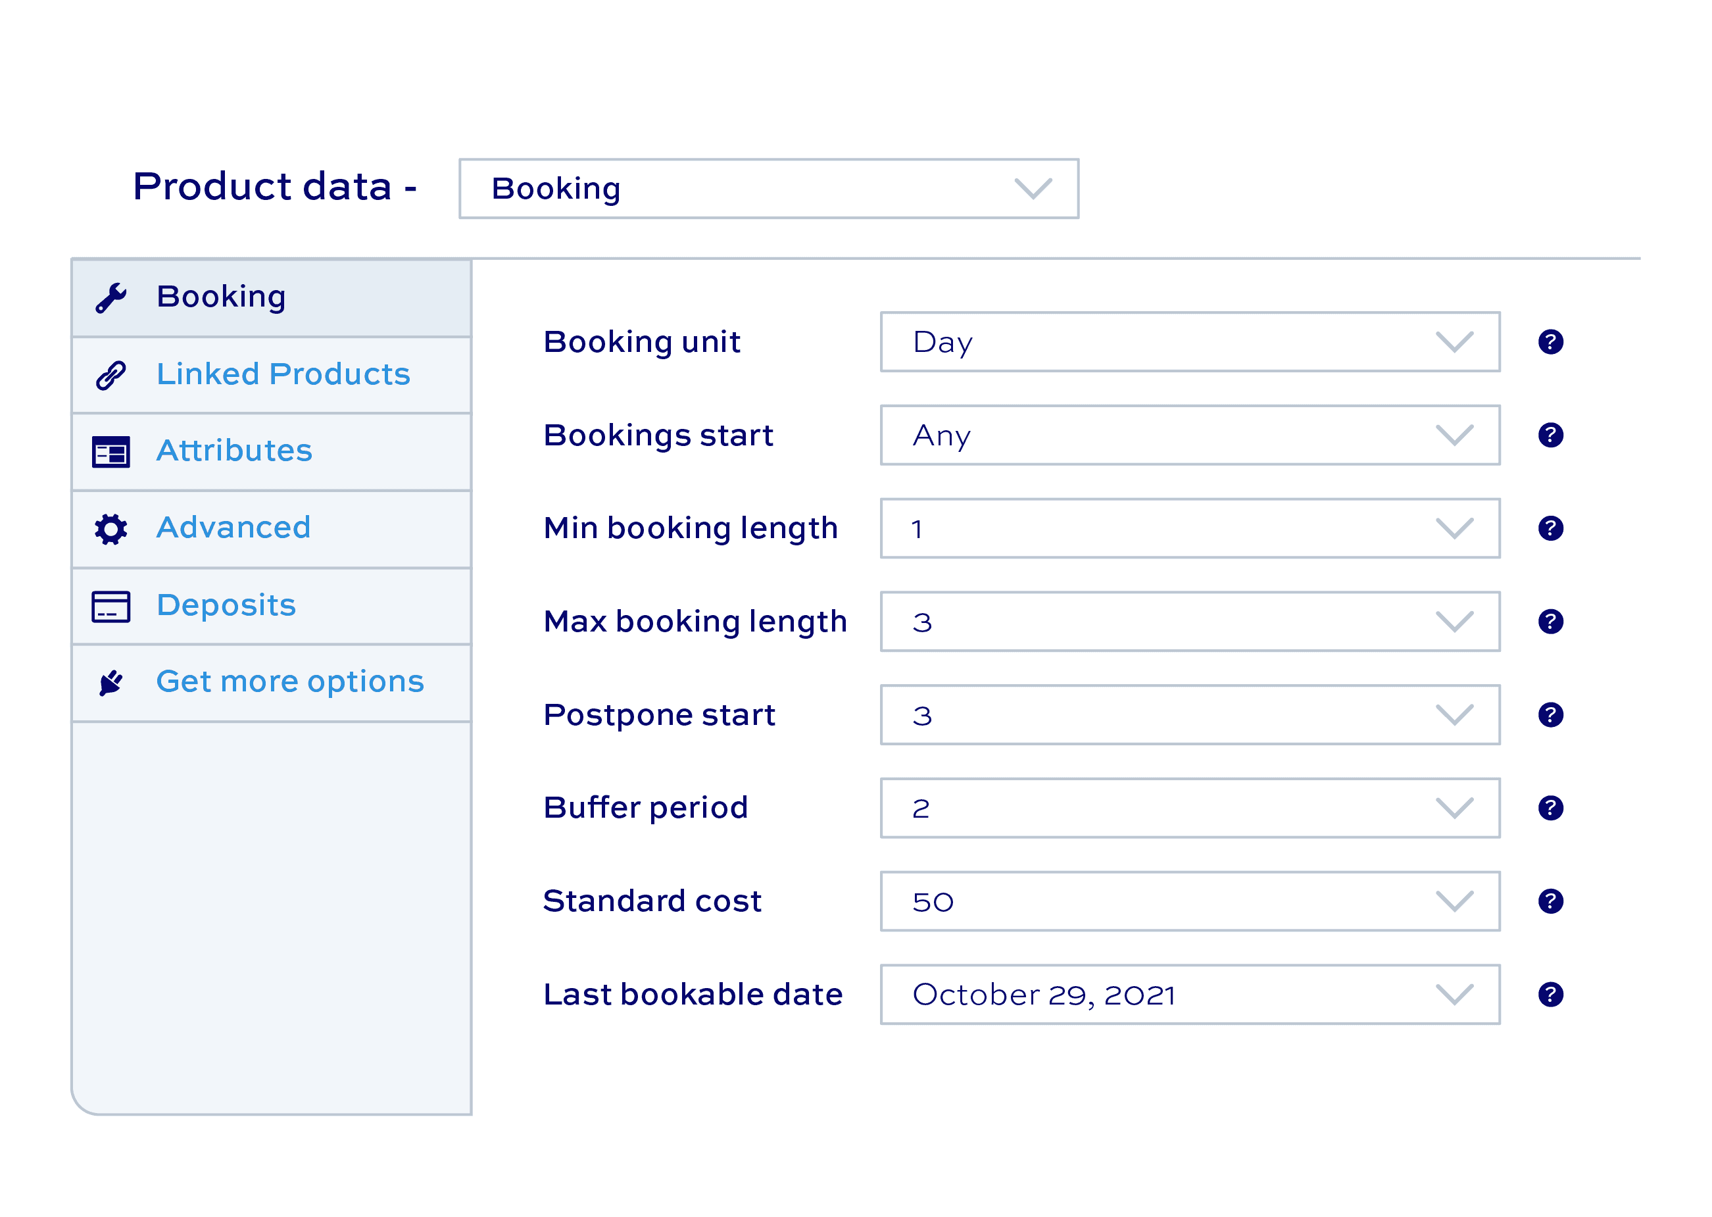The height and width of the screenshot is (1217, 1712).
Task: Open the Buffer period dropdown
Action: click(1190, 808)
